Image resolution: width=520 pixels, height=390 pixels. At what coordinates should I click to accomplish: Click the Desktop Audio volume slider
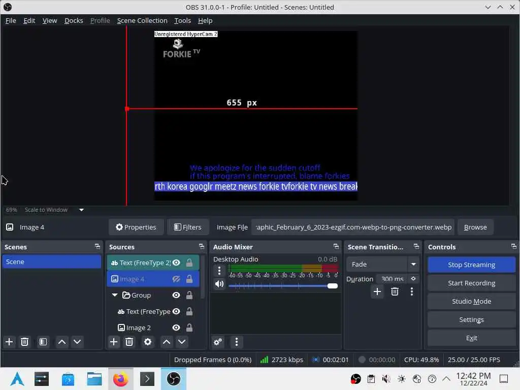283,286
